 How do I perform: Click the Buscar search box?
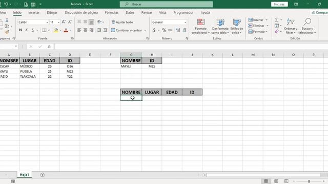coord(166,4)
